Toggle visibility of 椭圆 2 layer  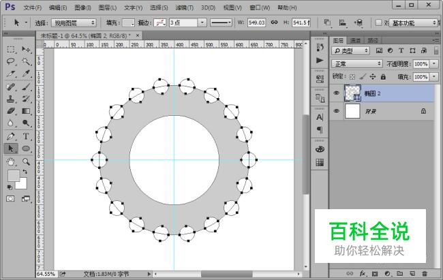point(336,93)
